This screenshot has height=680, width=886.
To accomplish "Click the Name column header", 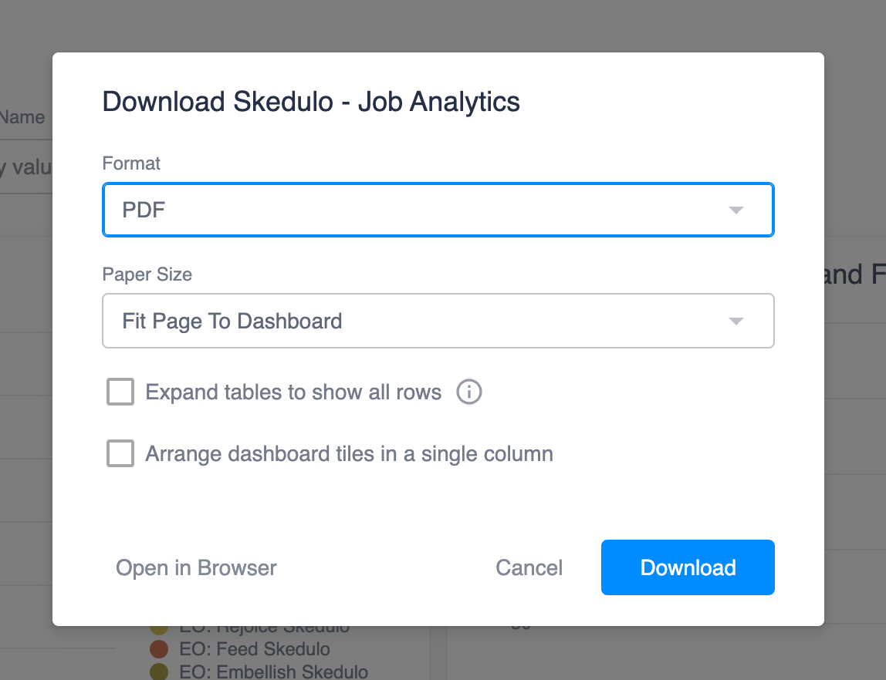I will coord(23,117).
